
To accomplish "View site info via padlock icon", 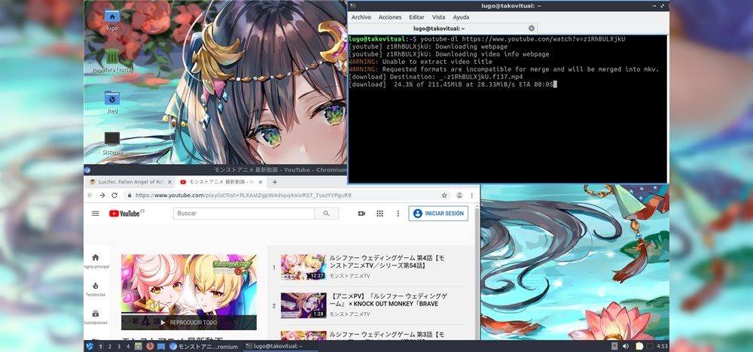I will [x=130, y=196].
